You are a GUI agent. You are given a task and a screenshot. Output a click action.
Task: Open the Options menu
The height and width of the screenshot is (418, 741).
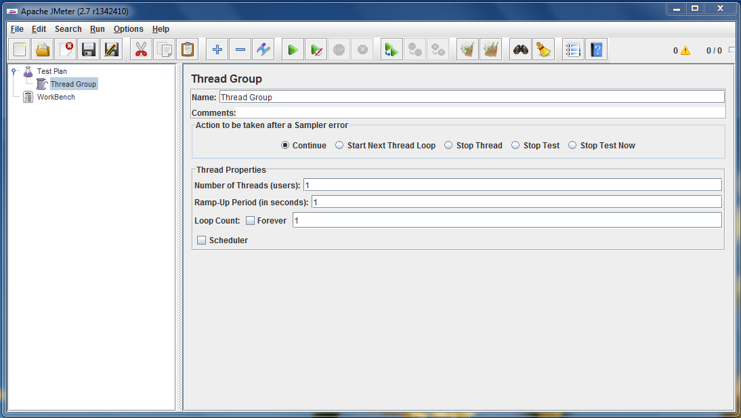129,29
